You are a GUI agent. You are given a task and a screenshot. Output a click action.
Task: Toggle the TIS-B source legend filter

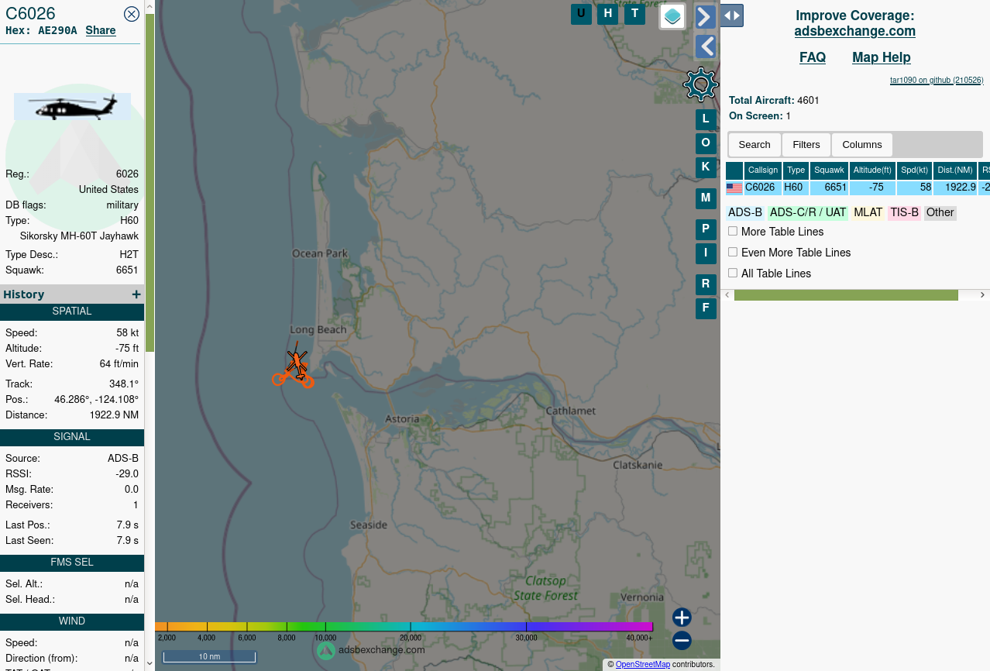point(904,213)
